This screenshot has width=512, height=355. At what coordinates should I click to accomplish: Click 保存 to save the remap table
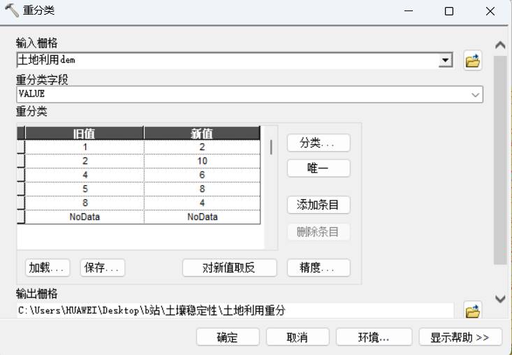[x=102, y=268]
